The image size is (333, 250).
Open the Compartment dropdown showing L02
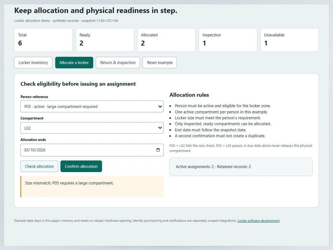pos(92,128)
